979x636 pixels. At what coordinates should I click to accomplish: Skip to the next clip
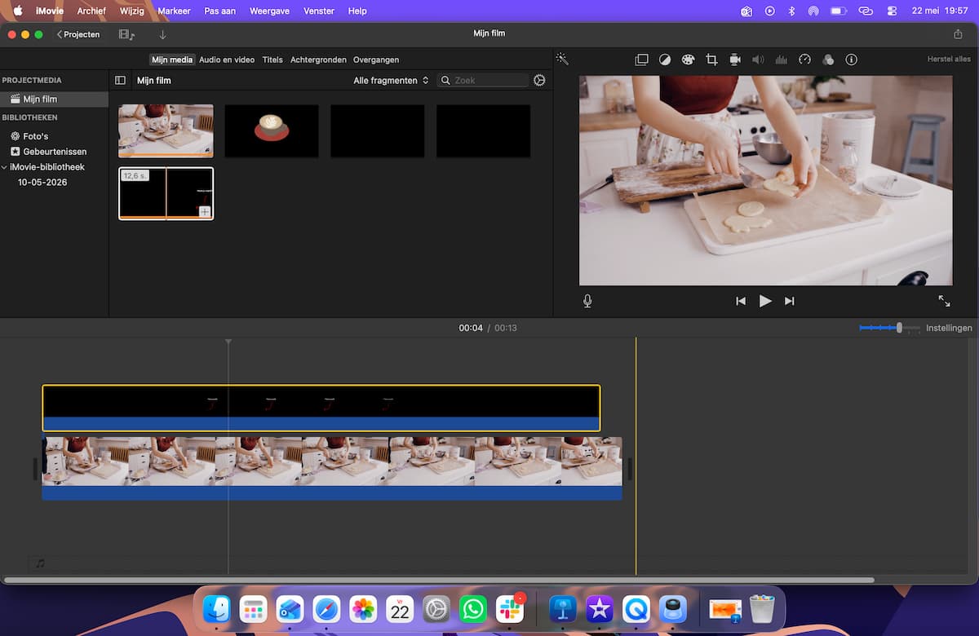(789, 301)
